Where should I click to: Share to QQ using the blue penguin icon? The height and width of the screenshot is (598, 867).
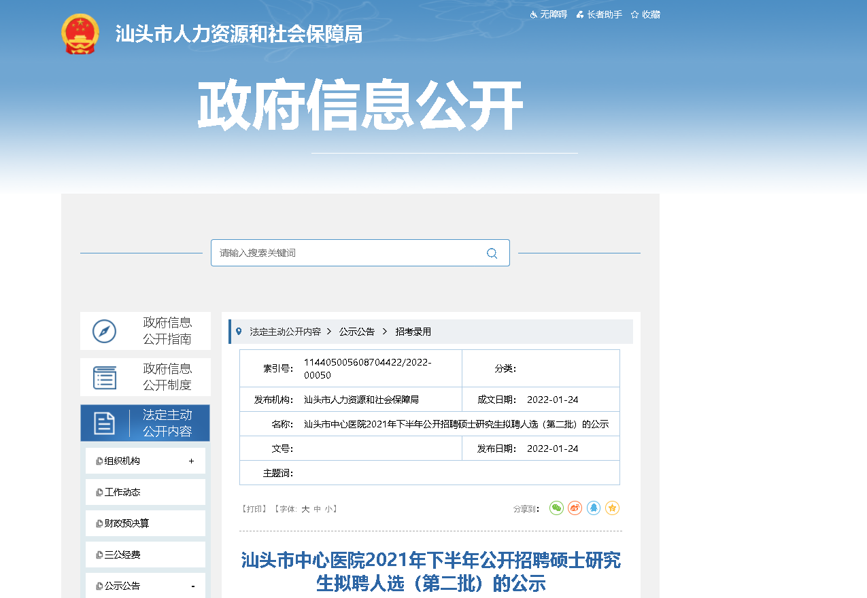[594, 508]
